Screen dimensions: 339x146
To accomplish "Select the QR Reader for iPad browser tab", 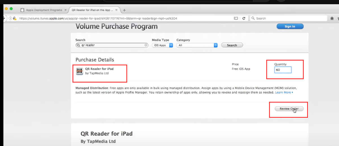I will (x=92, y=10).
